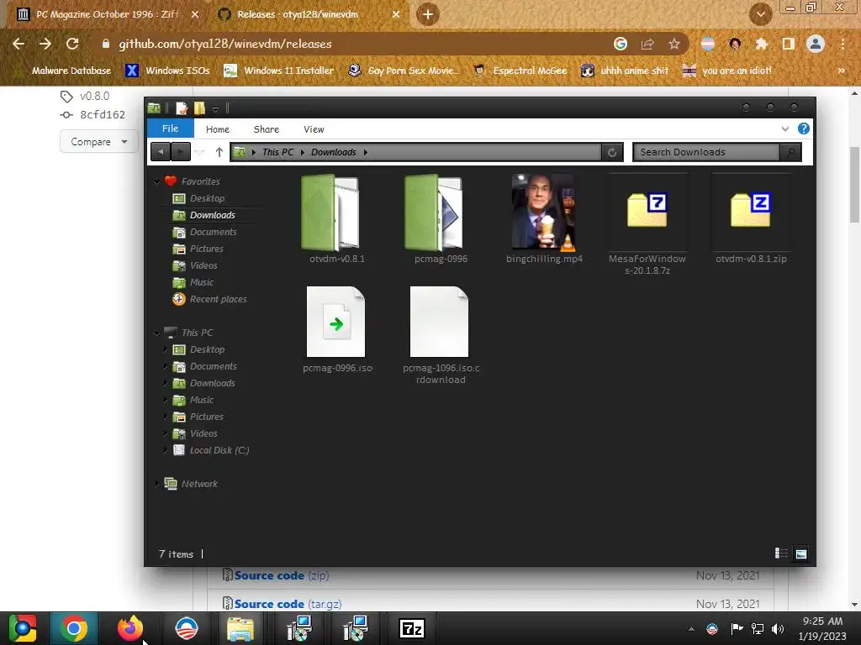Reload the GitHub releases page
The width and height of the screenshot is (861, 645).
pos(72,44)
